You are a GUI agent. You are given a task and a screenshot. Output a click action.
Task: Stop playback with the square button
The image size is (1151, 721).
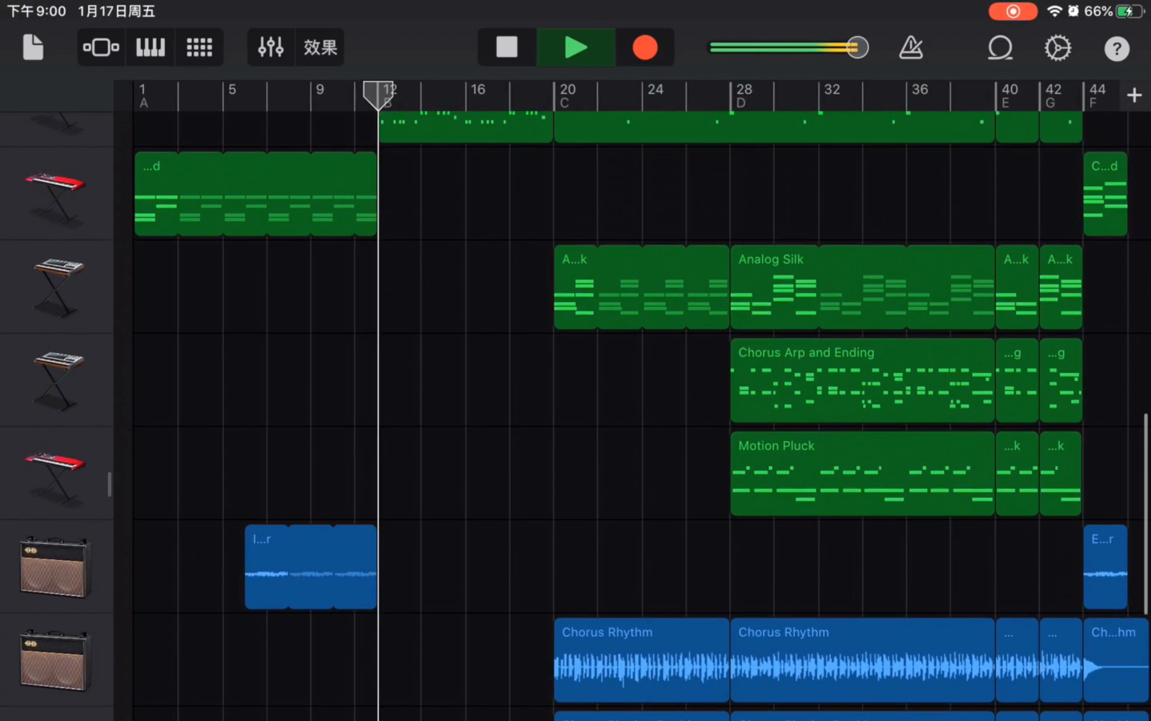click(x=507, y=48)
